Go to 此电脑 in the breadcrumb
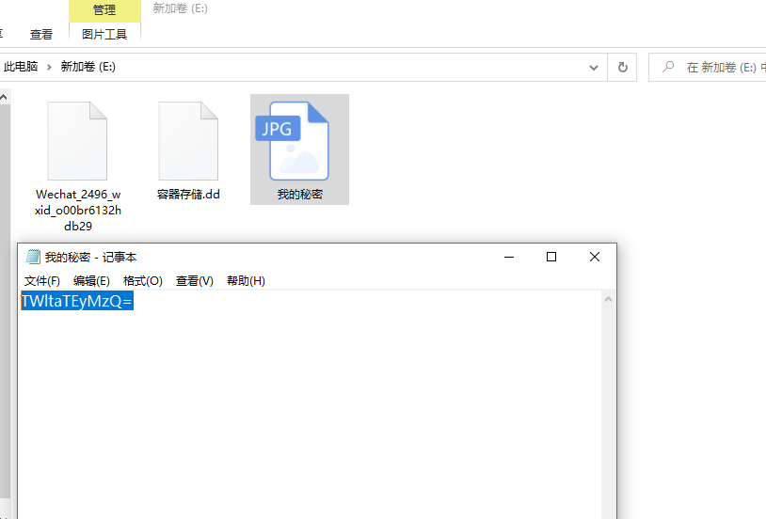Viewport: 766px width, 519px height. [21, 67]
